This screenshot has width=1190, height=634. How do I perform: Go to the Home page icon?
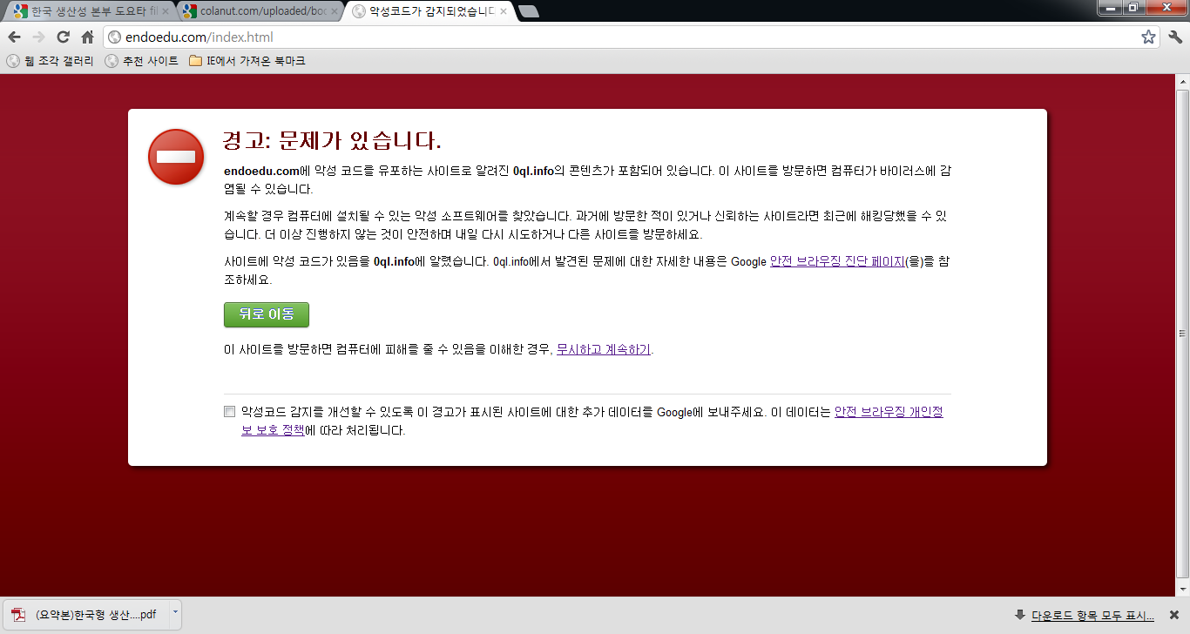[x=87, y=37]
